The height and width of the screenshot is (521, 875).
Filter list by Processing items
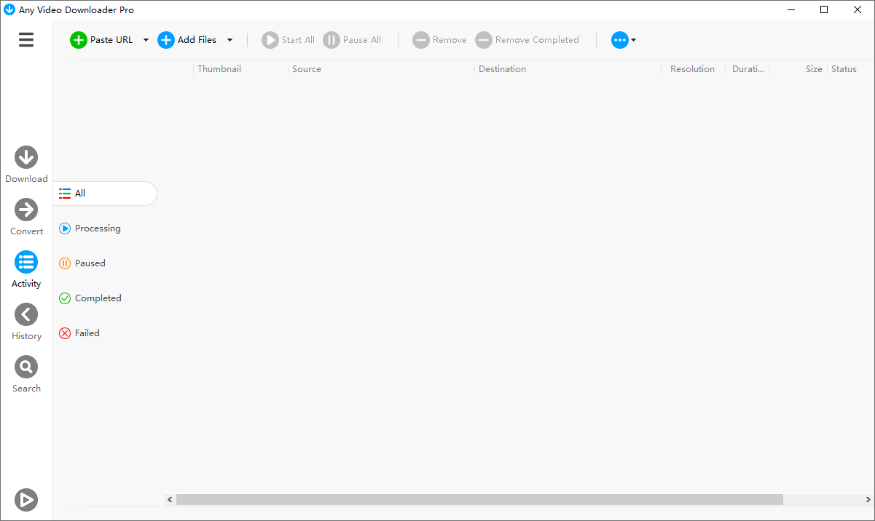coord(90,228)
